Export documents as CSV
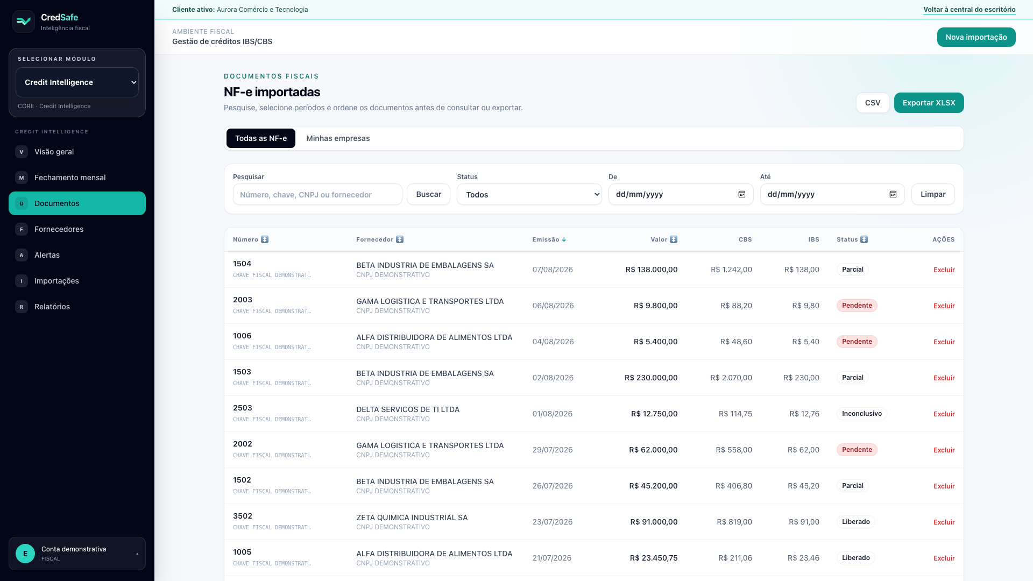The width and height of the screenshot is (1033, 581). click(873, 103)
